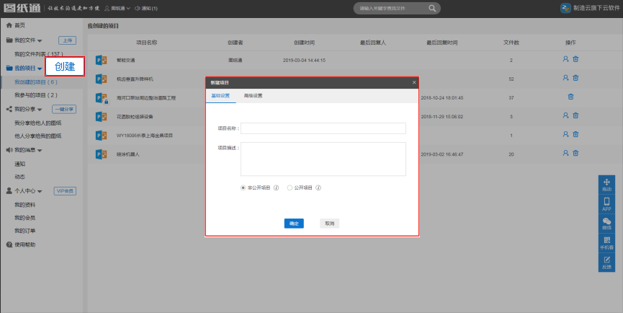623x313 pixels.
Task: Click the 确定 confirm button
Action: [x=294, y=224]
